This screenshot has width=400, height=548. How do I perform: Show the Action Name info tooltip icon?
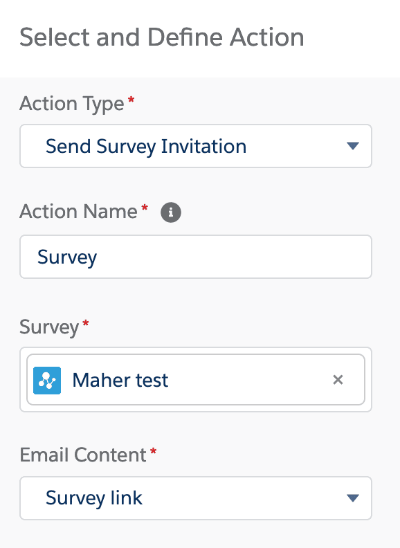point(171,212)
